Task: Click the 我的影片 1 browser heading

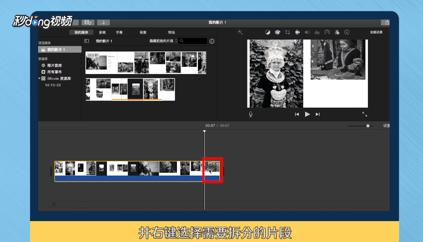Action: (x=104, y=41)
